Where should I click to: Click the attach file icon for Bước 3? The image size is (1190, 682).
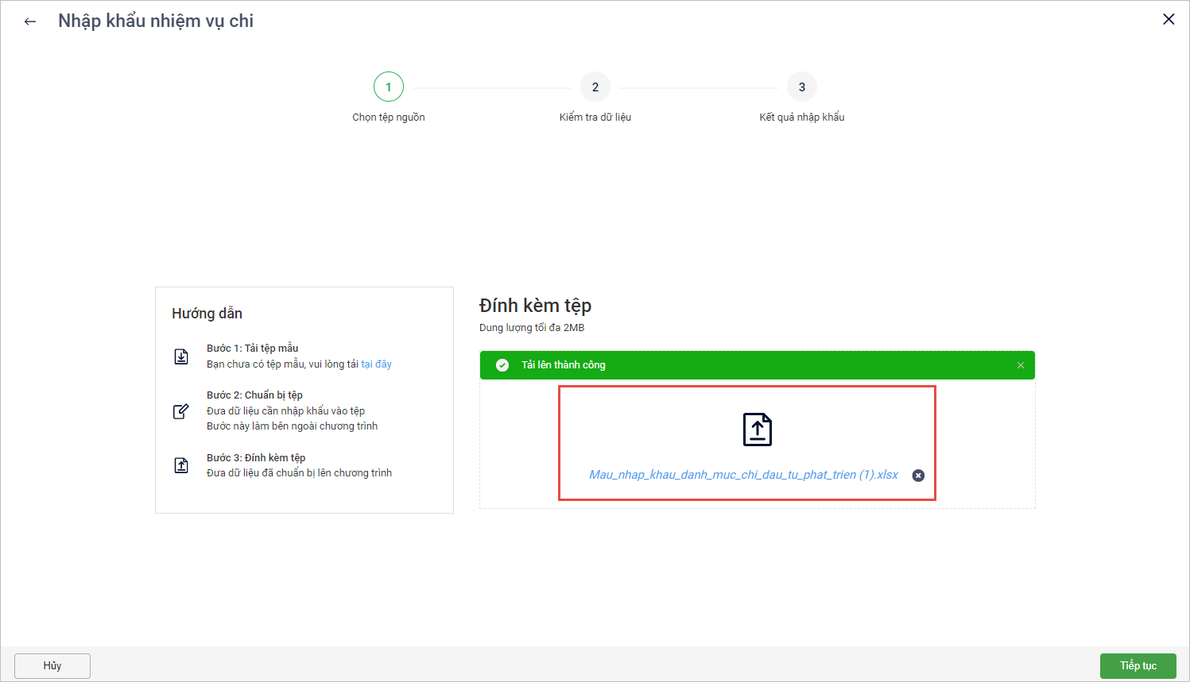(x=181, y=465)
